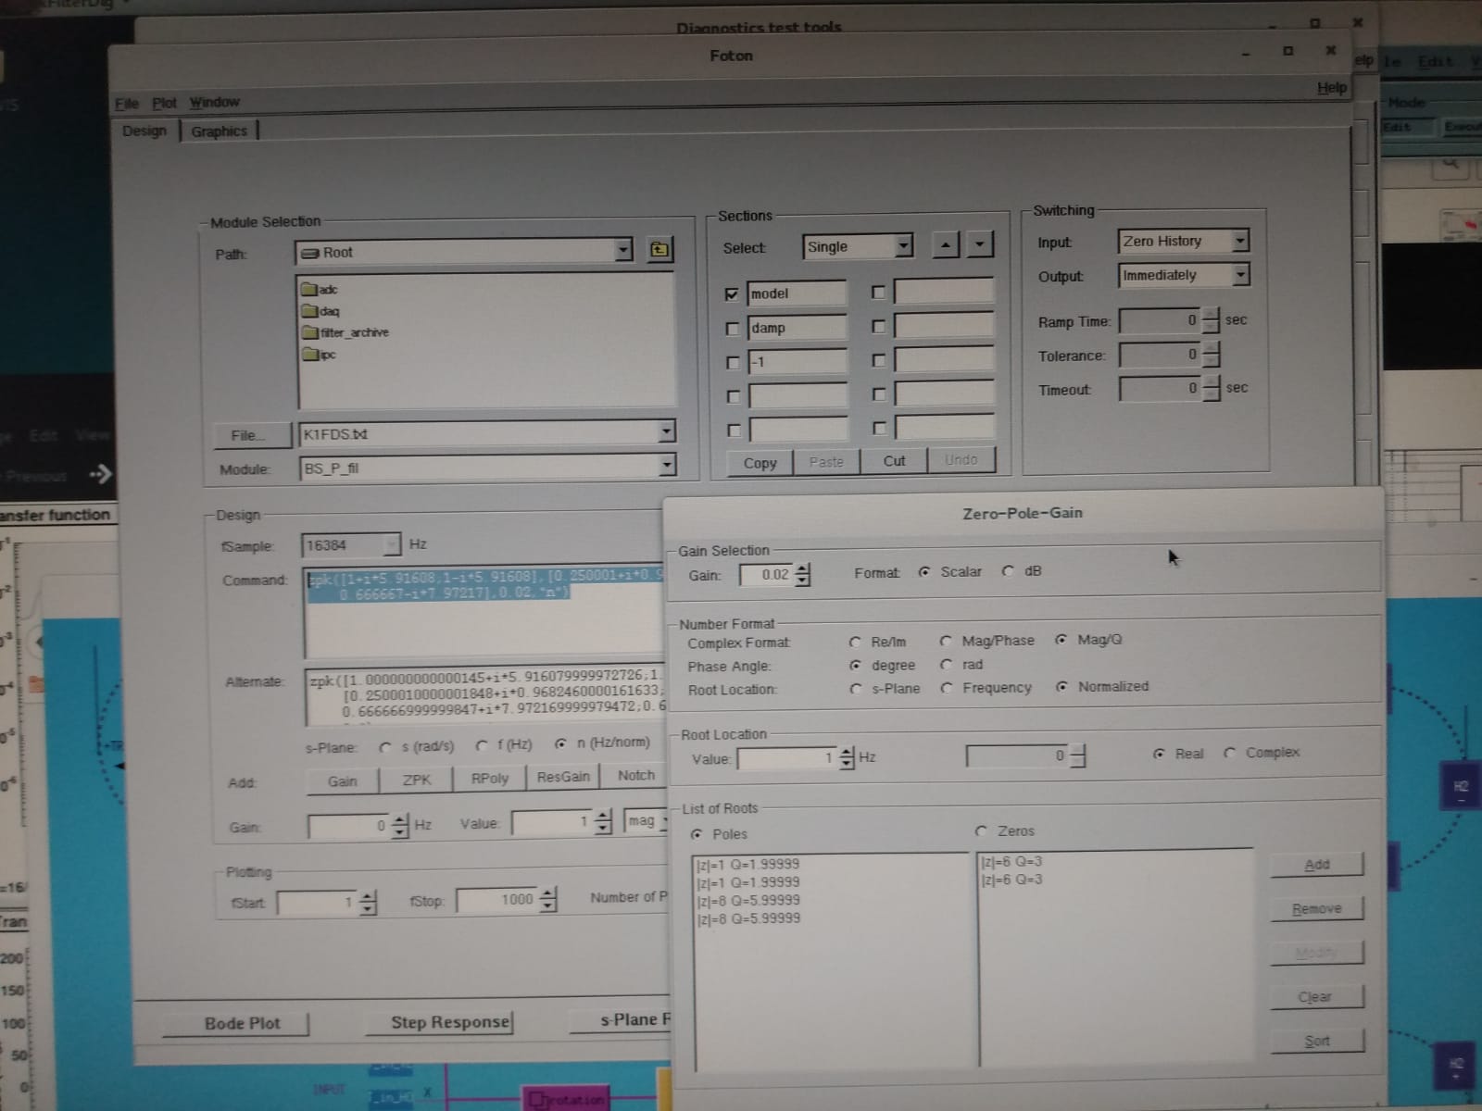Screen dimensions: 1482x1111
Task: Click the Gain add button
Action: 342,781
